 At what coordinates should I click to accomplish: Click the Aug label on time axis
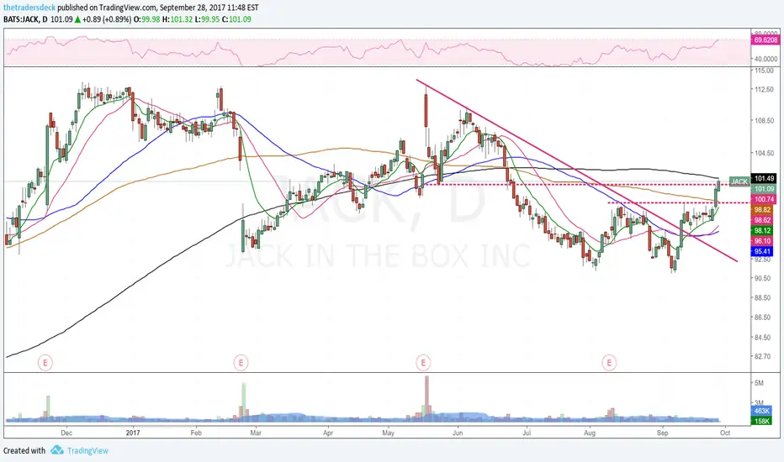coord(590,433)
